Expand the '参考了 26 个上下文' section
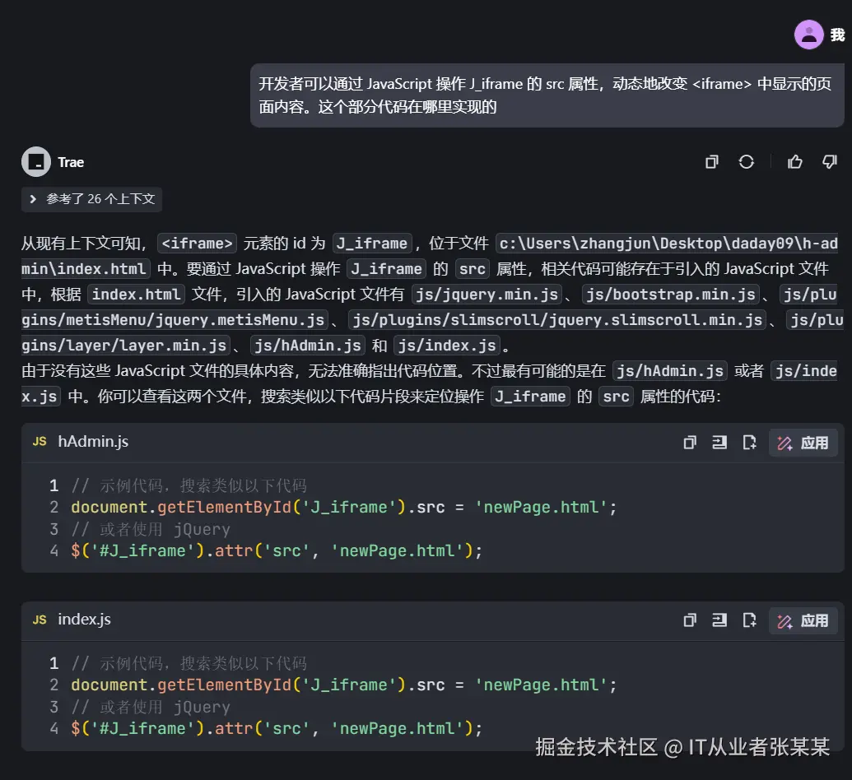The height and width of the screenshot is (780, 852). click(x=92, y=199)
